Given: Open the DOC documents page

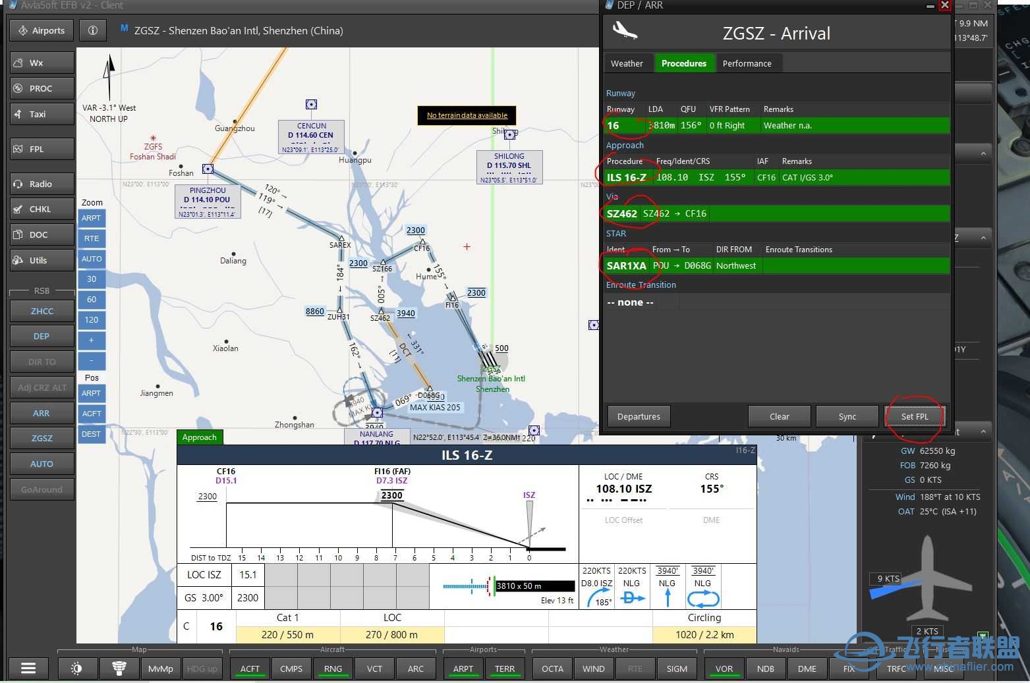Looking at the screenshot, I should pyautogui.click(x=41, y=234).
